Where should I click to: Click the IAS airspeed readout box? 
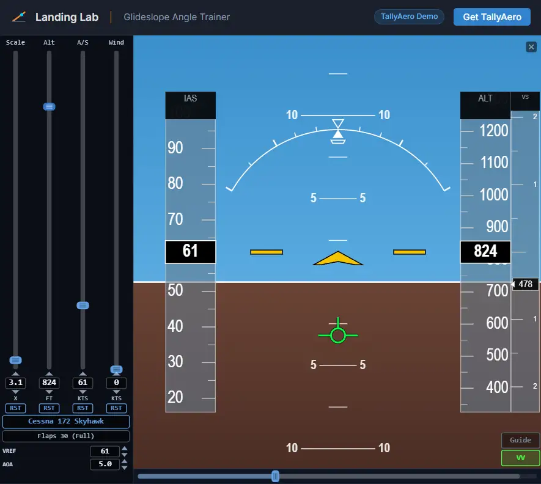point(191,252)
